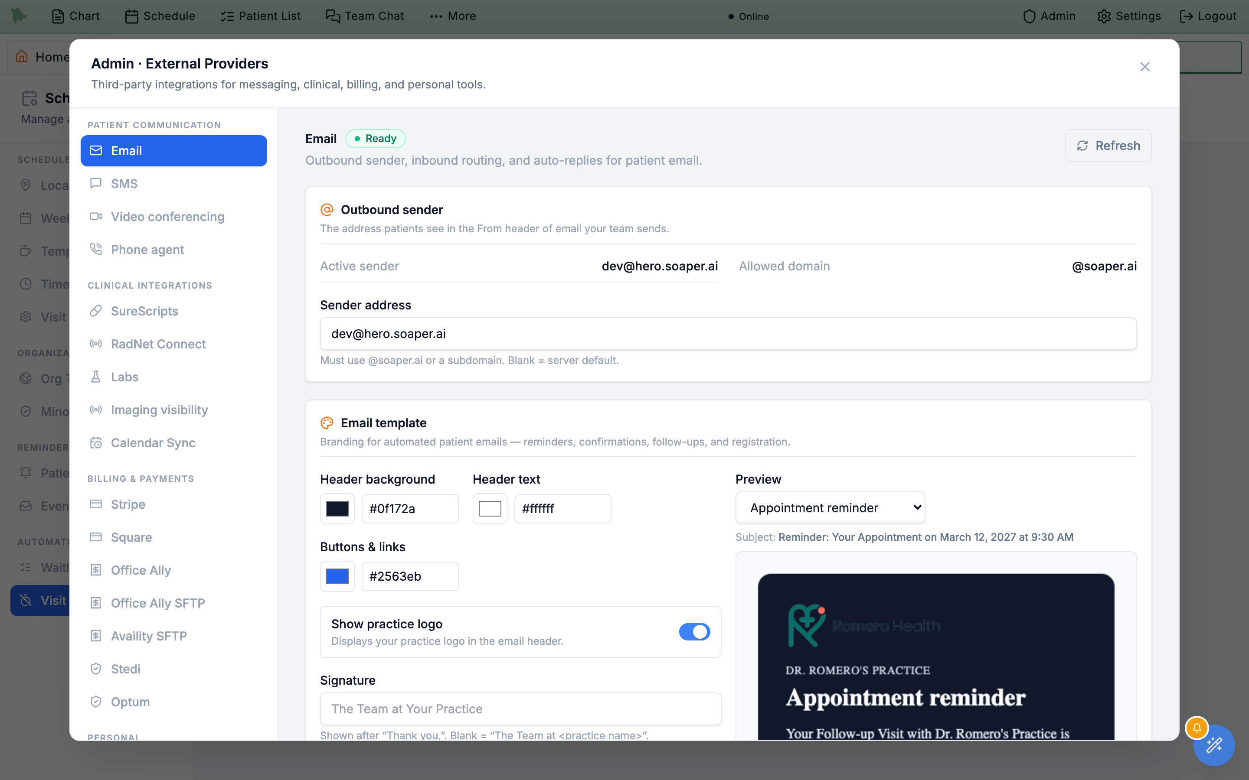Open RadNet Connect settings
1249x780 pixels.
(x=173, y=344)
